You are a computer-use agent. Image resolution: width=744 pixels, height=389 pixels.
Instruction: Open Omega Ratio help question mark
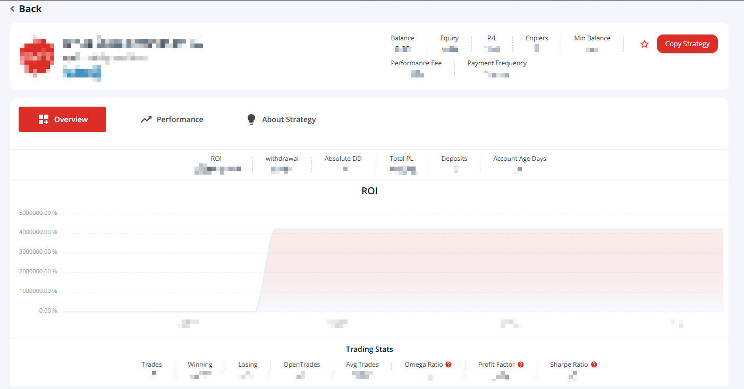click(x=449, y=365)
